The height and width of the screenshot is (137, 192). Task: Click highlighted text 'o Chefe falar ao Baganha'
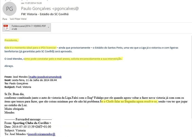[118, 102]
